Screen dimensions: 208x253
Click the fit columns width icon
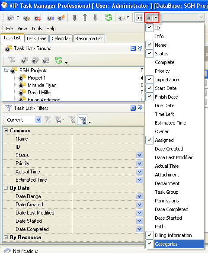click(139, 17)
